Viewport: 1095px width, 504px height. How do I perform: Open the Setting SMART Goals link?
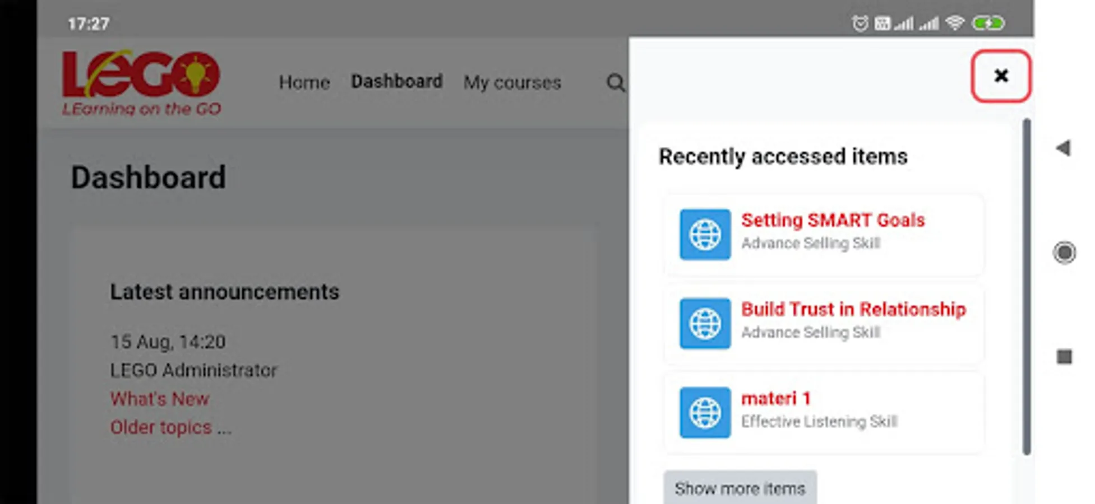[833, 220]
